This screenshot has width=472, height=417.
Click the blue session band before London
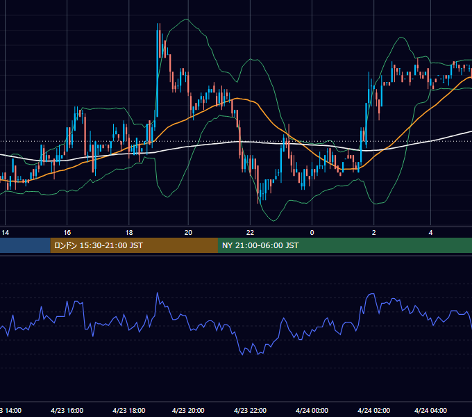click(x=25, y=245)
